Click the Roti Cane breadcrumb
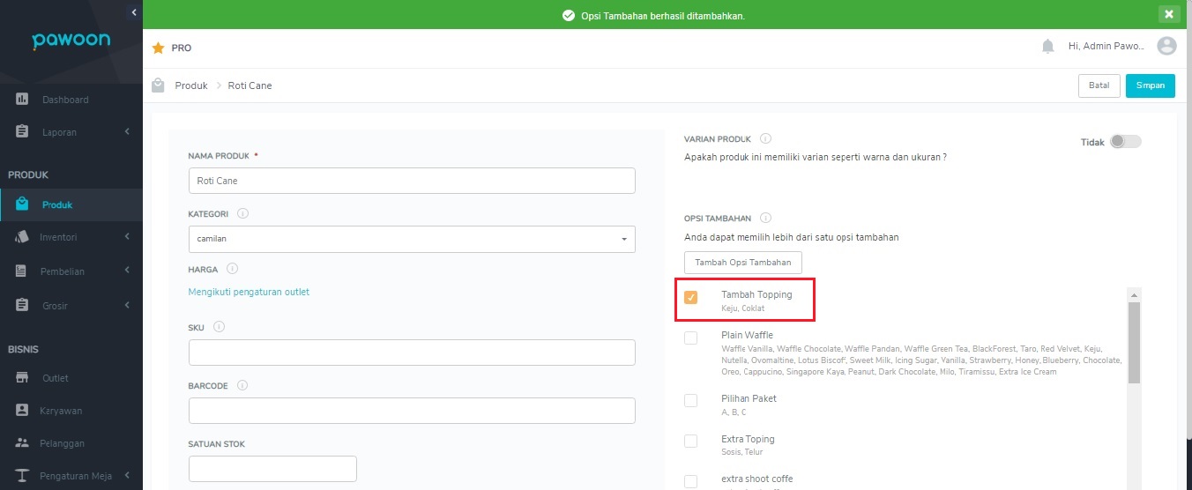 pyautogui.click(x=250, y=85)
